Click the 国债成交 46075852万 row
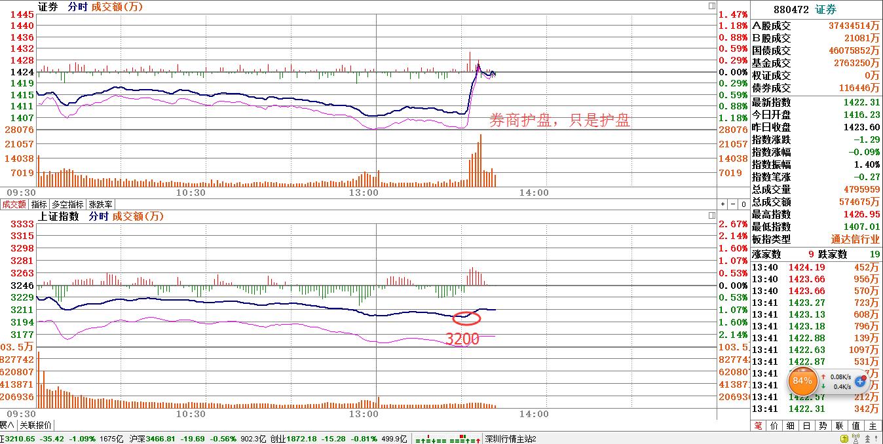Screen dimensions: 883x444 pyautogui.click(x=816, y=50)
